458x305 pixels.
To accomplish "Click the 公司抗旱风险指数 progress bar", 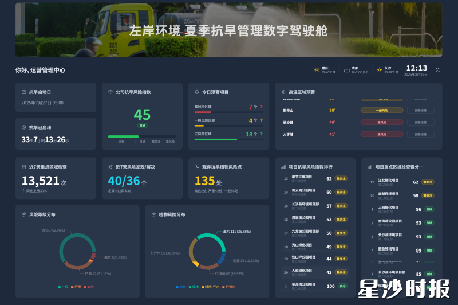I will coord(142,136).
